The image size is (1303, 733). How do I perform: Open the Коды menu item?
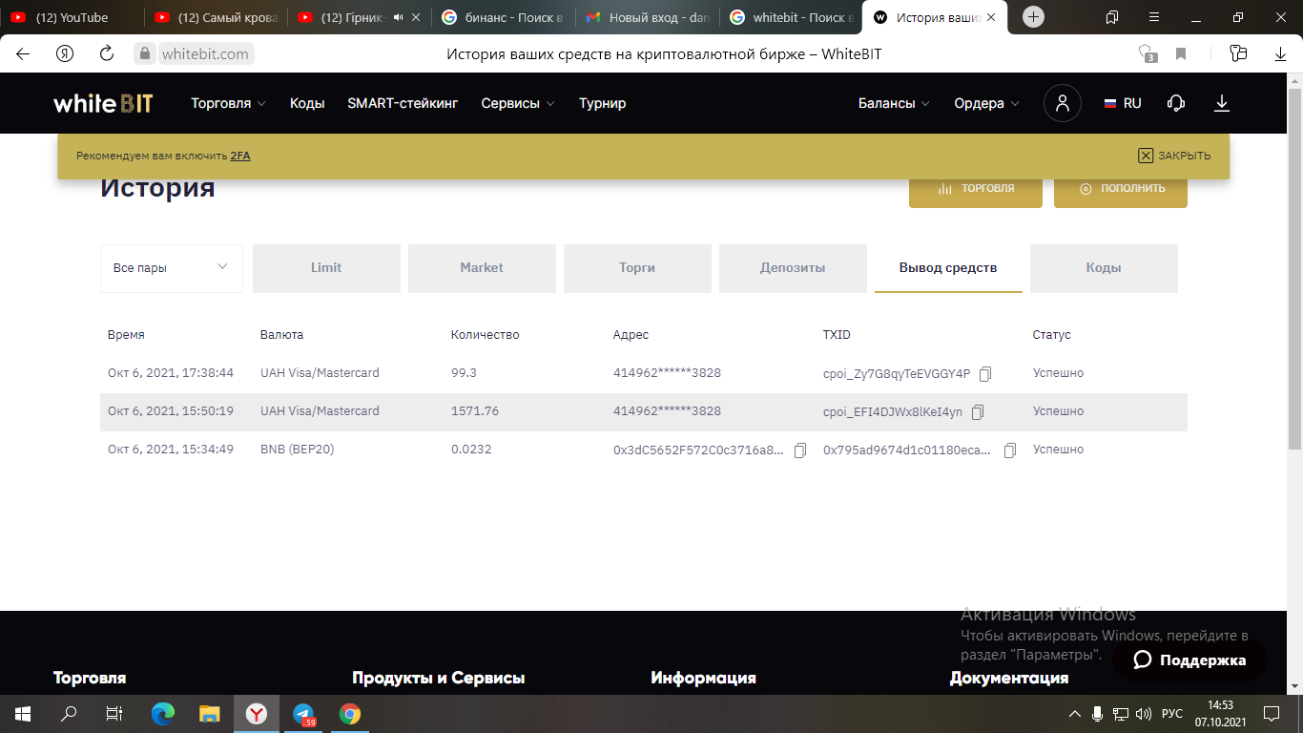(307, 103)
